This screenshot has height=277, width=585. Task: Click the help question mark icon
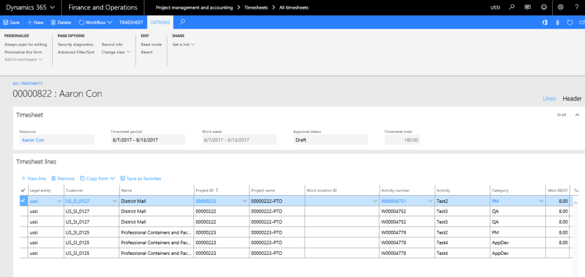(576, 8)
